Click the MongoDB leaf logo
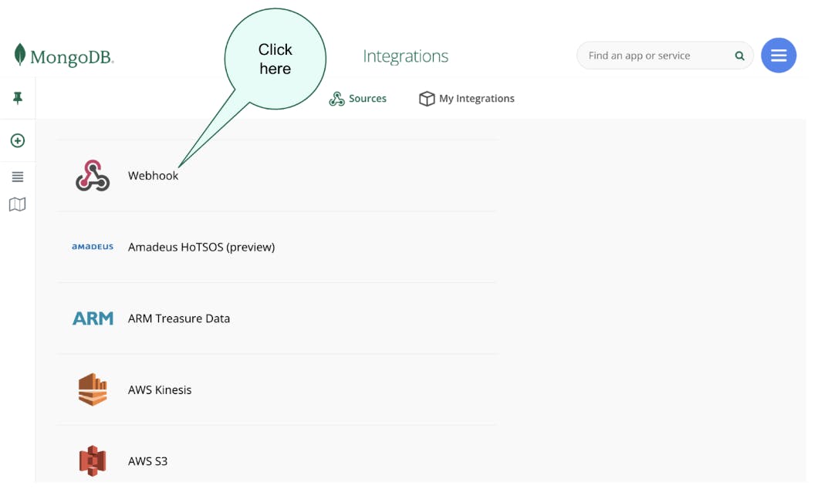Viewport: 818px width, 492px height. pyautogui.click(x=20, y=55)
